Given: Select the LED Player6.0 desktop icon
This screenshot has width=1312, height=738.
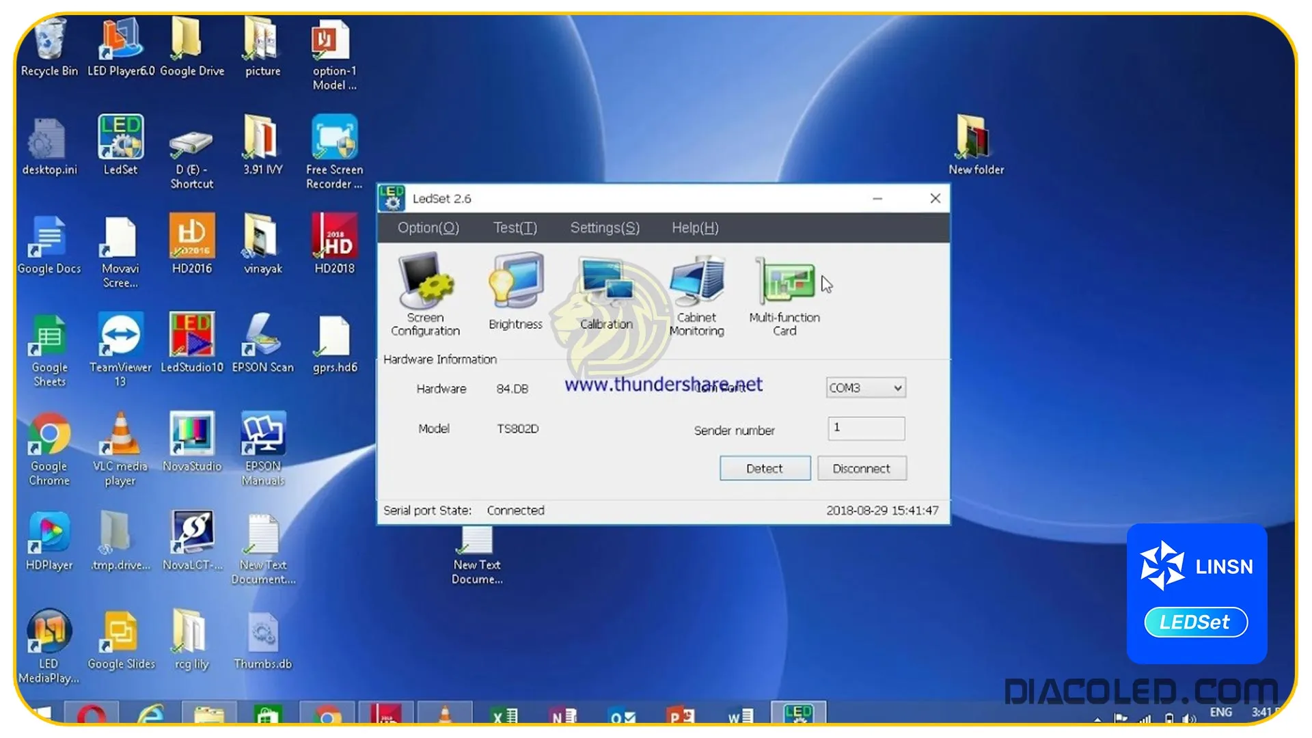Looking at the screenshot, I should click(x=121, y=48).
